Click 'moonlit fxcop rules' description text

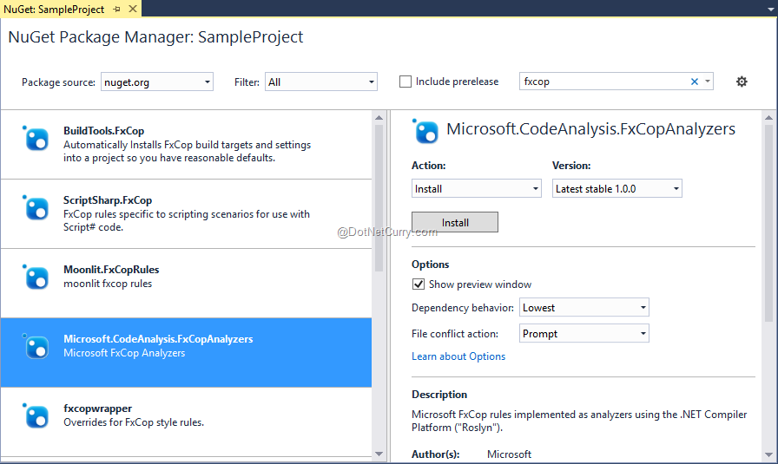click(108, 284)
